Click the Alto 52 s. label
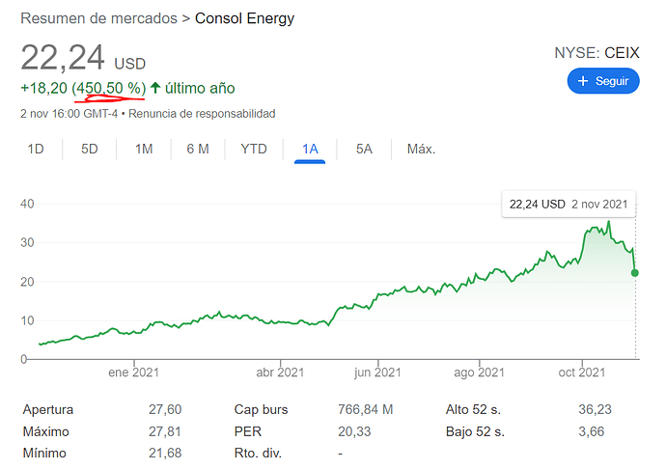The image size is (666, 469). (x=473, y=409)
